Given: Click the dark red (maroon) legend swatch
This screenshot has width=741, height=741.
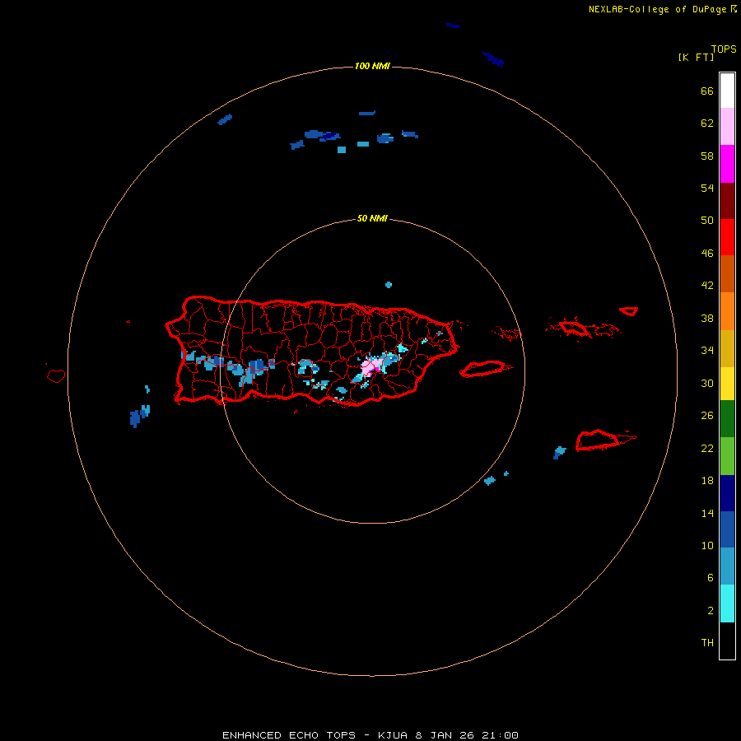Looking at the screenshot, I should tap(727, 201).
